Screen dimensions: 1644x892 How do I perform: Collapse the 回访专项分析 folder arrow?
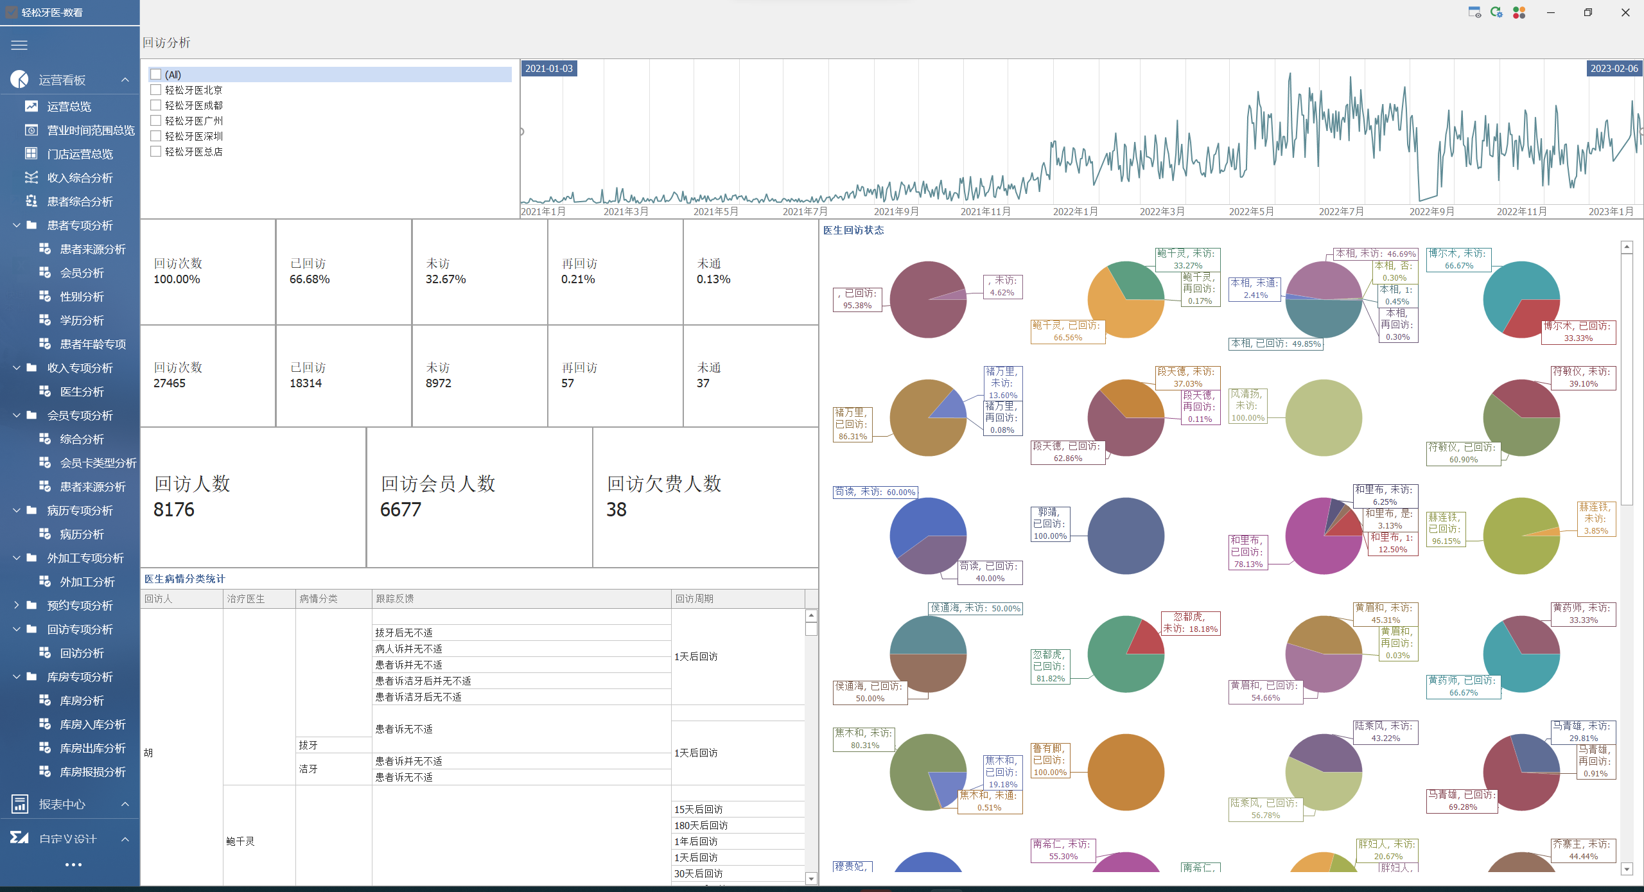pos(17,629)
